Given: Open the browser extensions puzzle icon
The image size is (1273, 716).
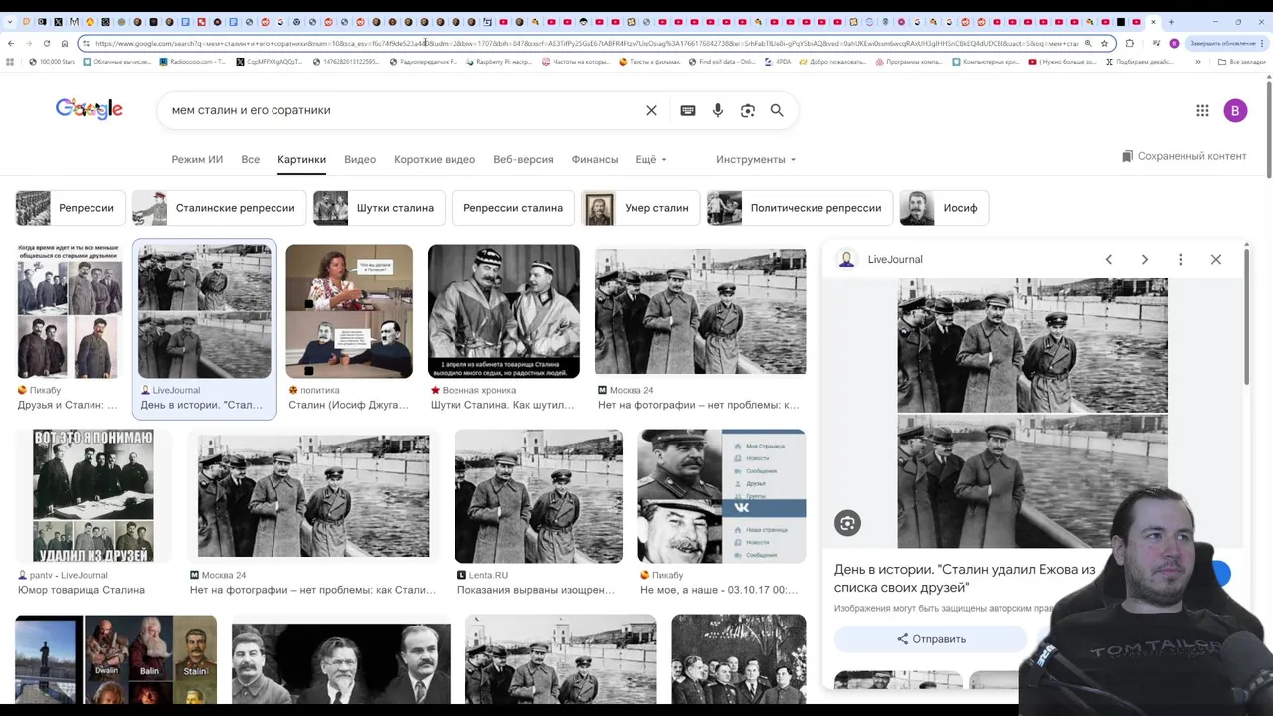Looking at the screenshot, I should pyautogui.click(x=1129, y=43).
